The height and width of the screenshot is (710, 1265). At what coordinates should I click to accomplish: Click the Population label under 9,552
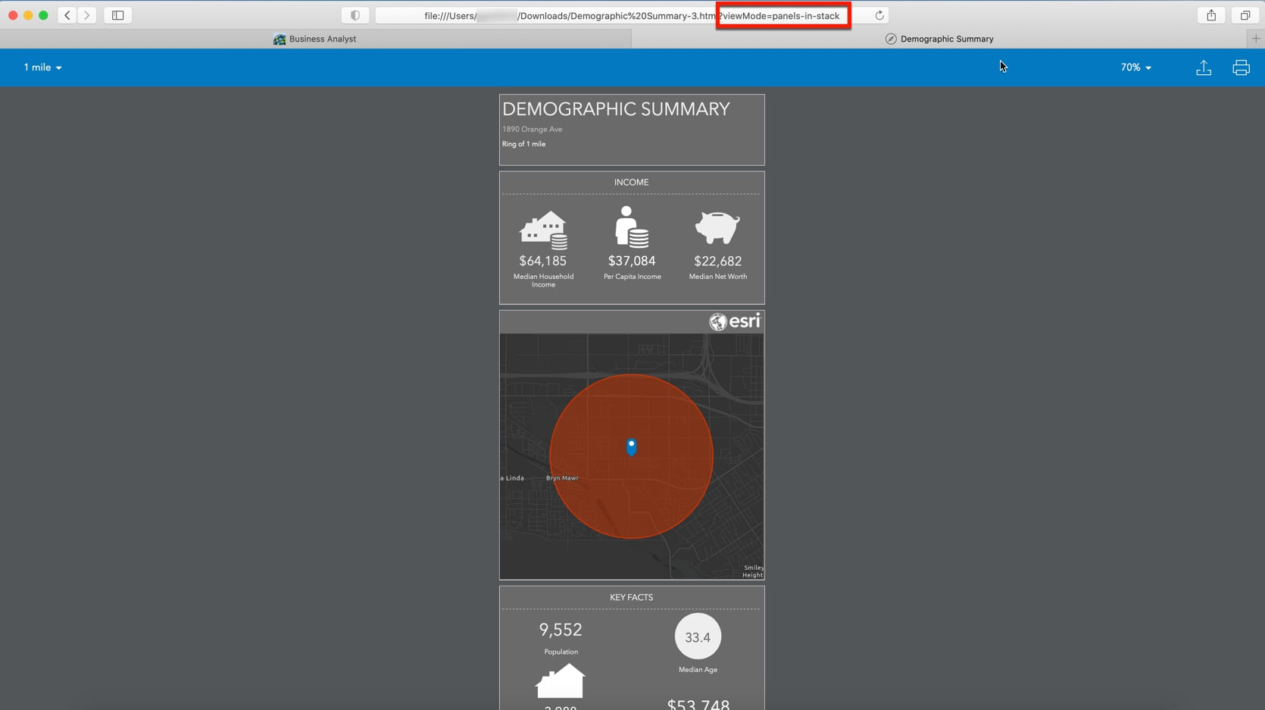561,652
